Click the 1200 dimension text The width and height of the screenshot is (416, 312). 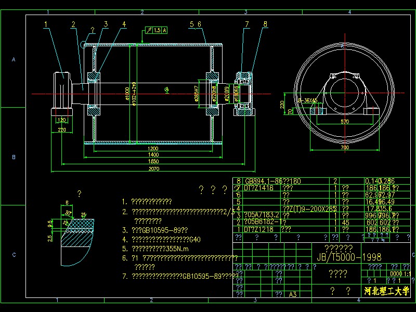(153, 148)
